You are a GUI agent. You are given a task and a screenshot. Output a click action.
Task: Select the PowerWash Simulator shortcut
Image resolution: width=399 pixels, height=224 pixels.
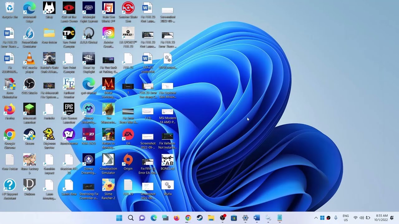[29, 38]
